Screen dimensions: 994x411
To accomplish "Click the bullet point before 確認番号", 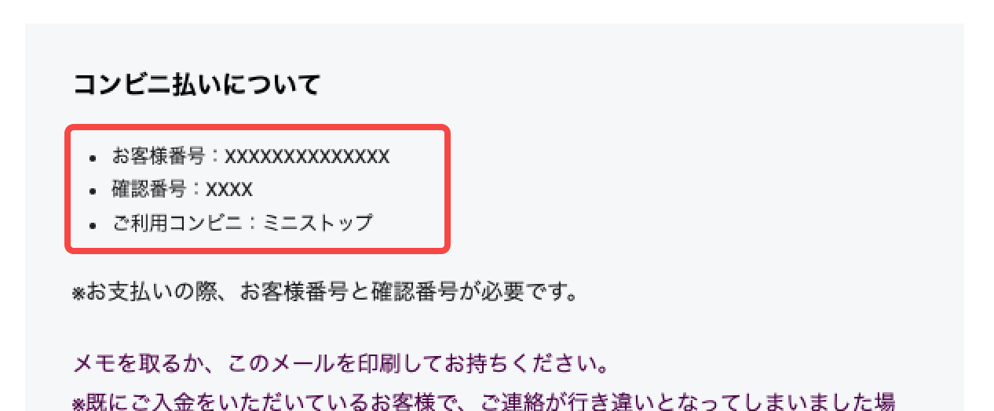I will tap(93, 191).
